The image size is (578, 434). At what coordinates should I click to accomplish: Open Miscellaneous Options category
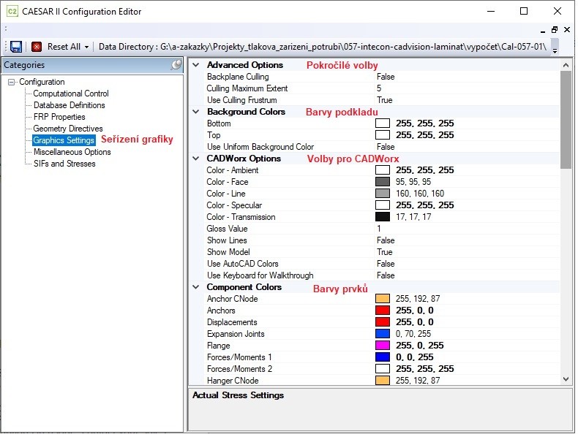pyautogui.click(x=72, y=152)
